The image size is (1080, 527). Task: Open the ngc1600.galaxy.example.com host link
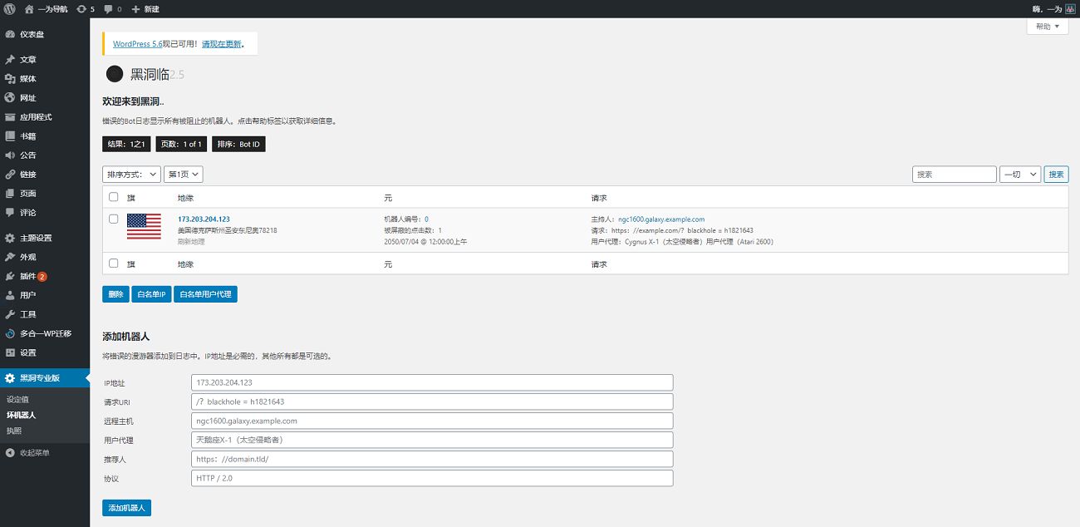point(661,219)
